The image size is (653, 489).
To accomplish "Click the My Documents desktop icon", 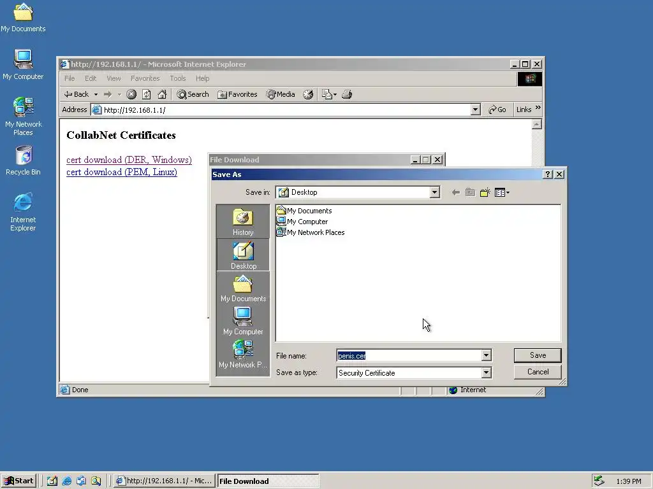I will [23, 17].
